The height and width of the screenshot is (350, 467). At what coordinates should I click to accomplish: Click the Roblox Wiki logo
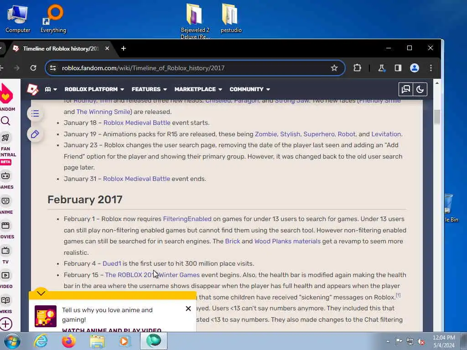[x=32, y=89]
